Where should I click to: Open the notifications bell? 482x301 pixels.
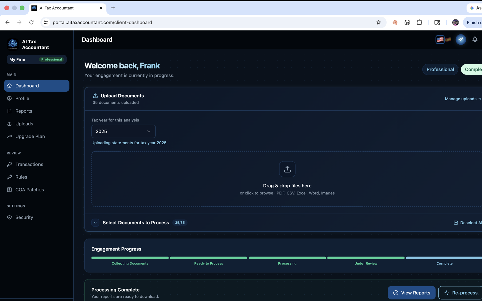point(475,40)
